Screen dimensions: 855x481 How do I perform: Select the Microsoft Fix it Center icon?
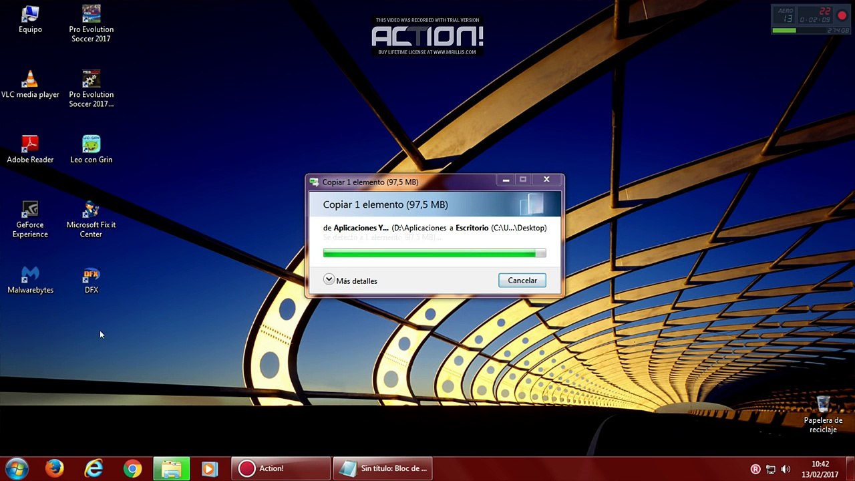(x=92, y=219)
